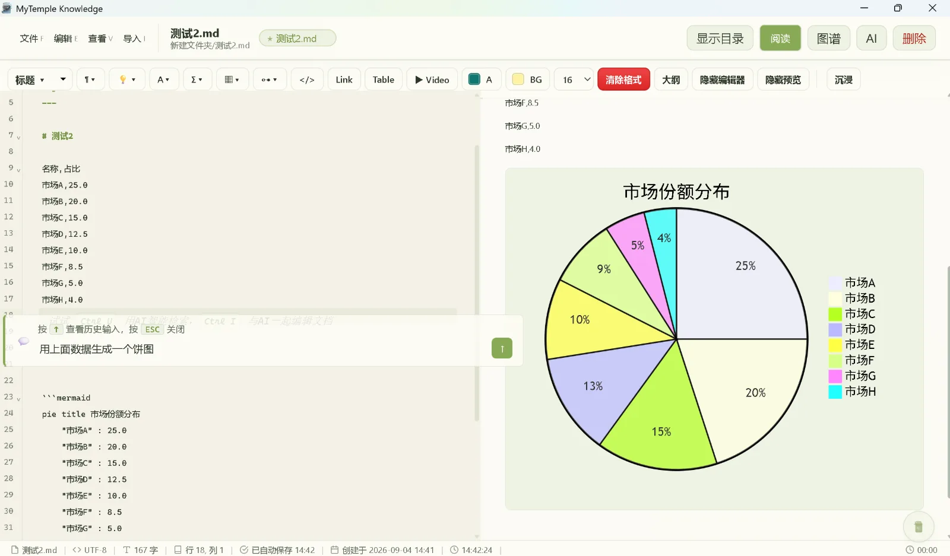Click the MyTemple Knowledge app icon

(x=7, y=8)
